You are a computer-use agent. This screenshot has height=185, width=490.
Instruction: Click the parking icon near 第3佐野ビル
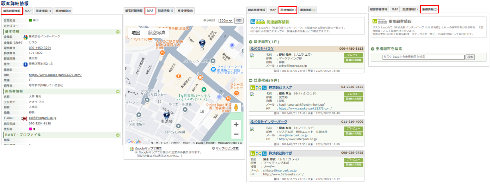click(x=232, y=45)
